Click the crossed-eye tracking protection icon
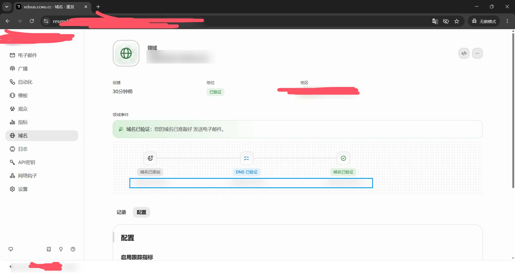Screen dimensions: 515x273 point(446,21)
